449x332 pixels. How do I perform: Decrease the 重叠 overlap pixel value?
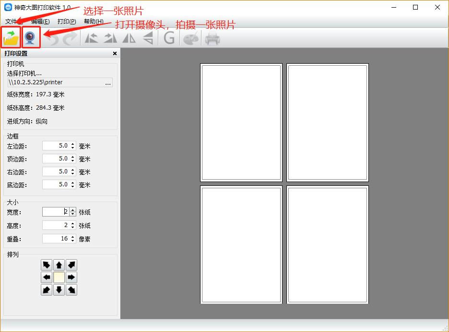[x=73, y=240]
